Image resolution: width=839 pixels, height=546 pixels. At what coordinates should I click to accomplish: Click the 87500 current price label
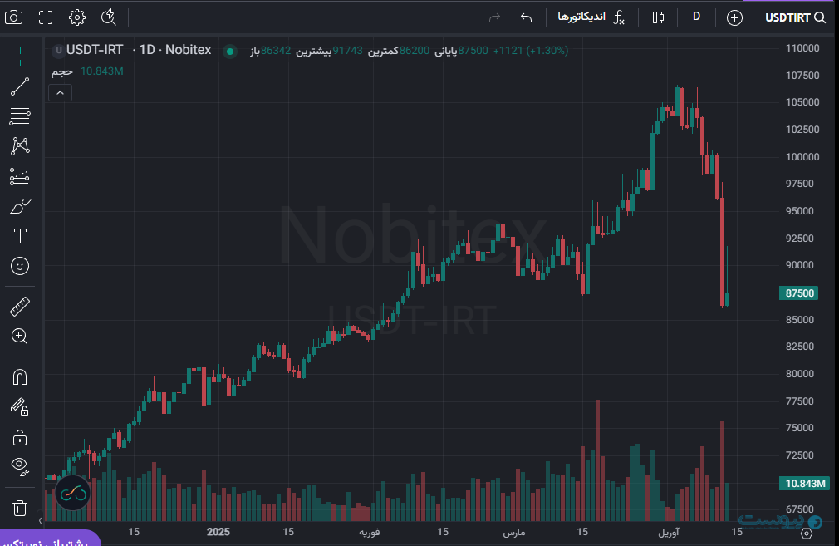[x=799, y=293]
